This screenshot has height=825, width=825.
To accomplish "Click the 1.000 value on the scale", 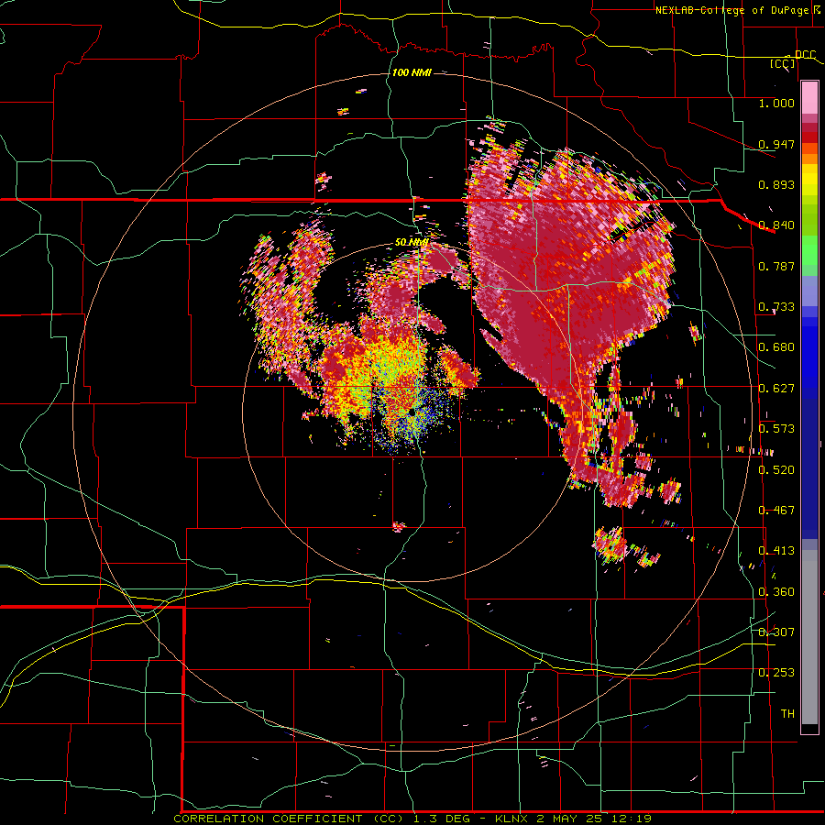I will pyautogui.click(x=776, y=103).
